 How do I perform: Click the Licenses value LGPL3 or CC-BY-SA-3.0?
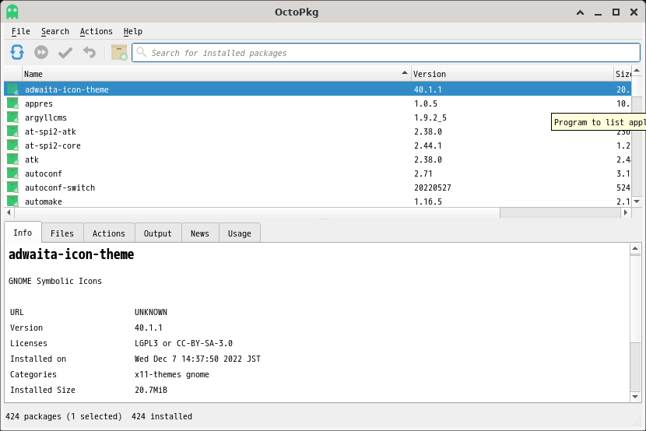click(x=184, y=343)
